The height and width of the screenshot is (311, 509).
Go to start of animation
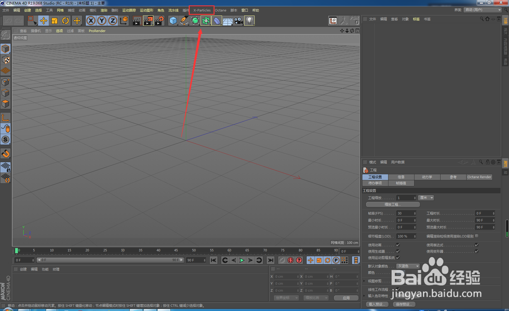click(214, 260)
